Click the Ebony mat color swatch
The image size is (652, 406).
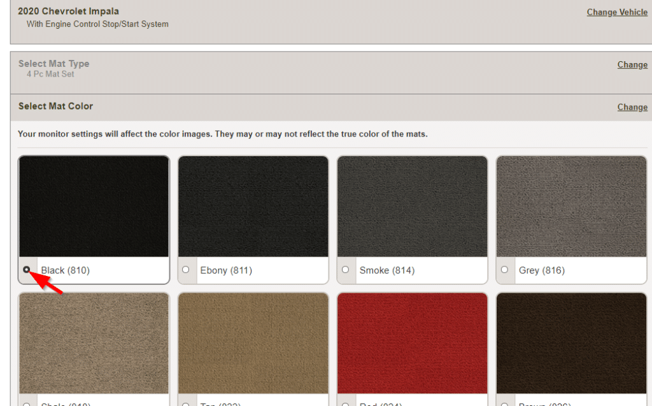253,207
